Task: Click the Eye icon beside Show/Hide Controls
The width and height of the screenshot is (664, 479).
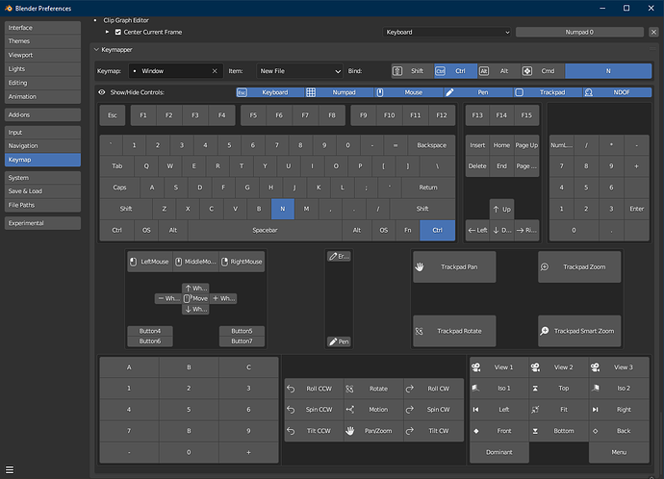Action: click(x=102, y=92)
